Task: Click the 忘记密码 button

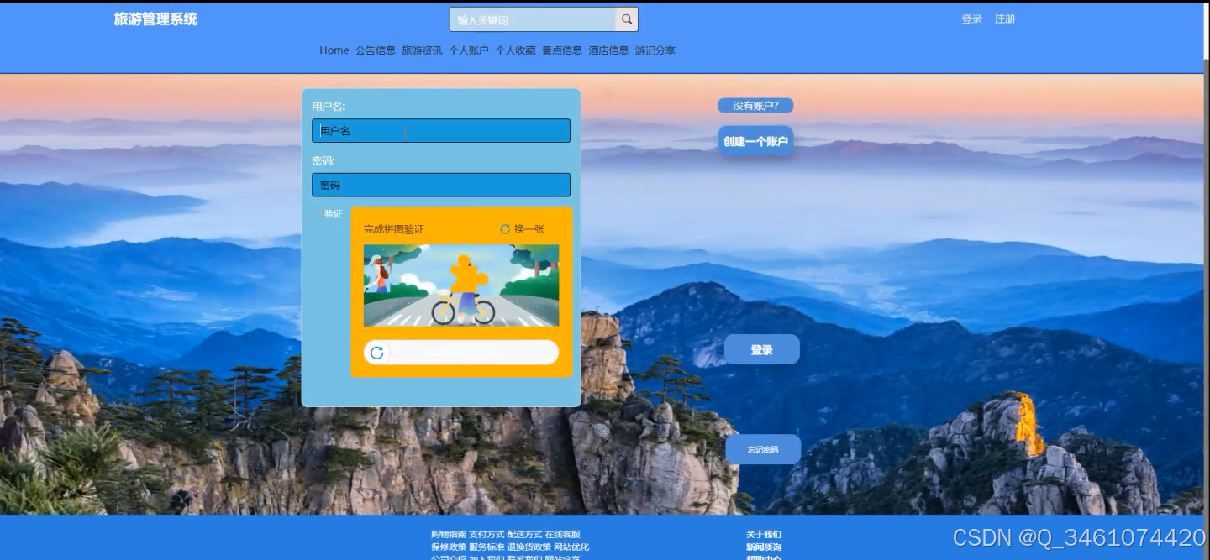Action: 763,450
